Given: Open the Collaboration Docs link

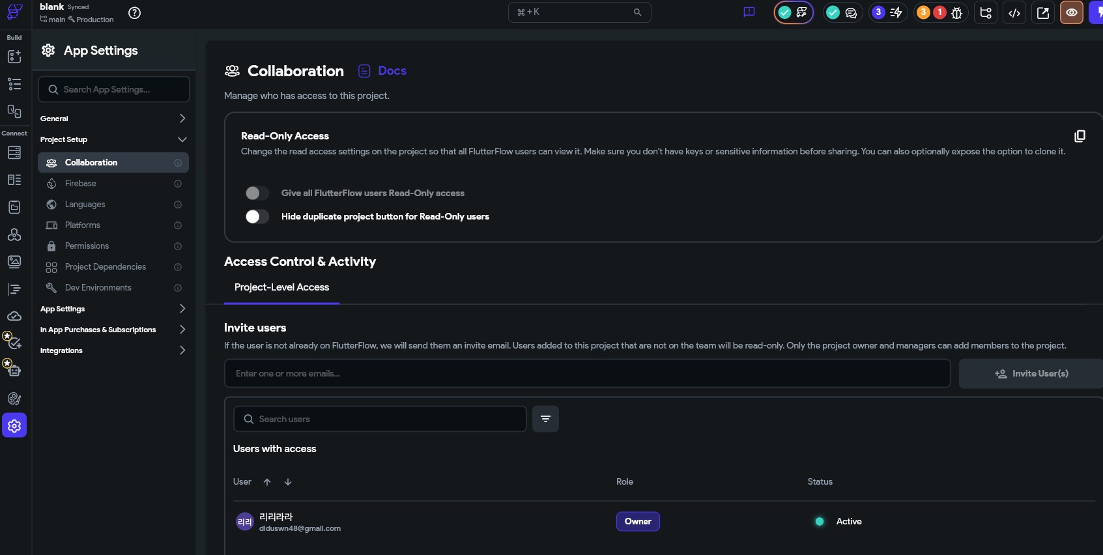Looking at the screenshot, I should (x=382, y=71).
